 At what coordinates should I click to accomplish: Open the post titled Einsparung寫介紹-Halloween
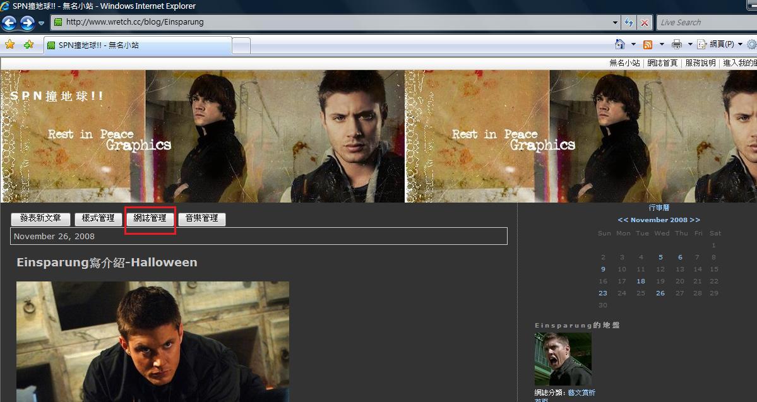click(x=107, y=263)
